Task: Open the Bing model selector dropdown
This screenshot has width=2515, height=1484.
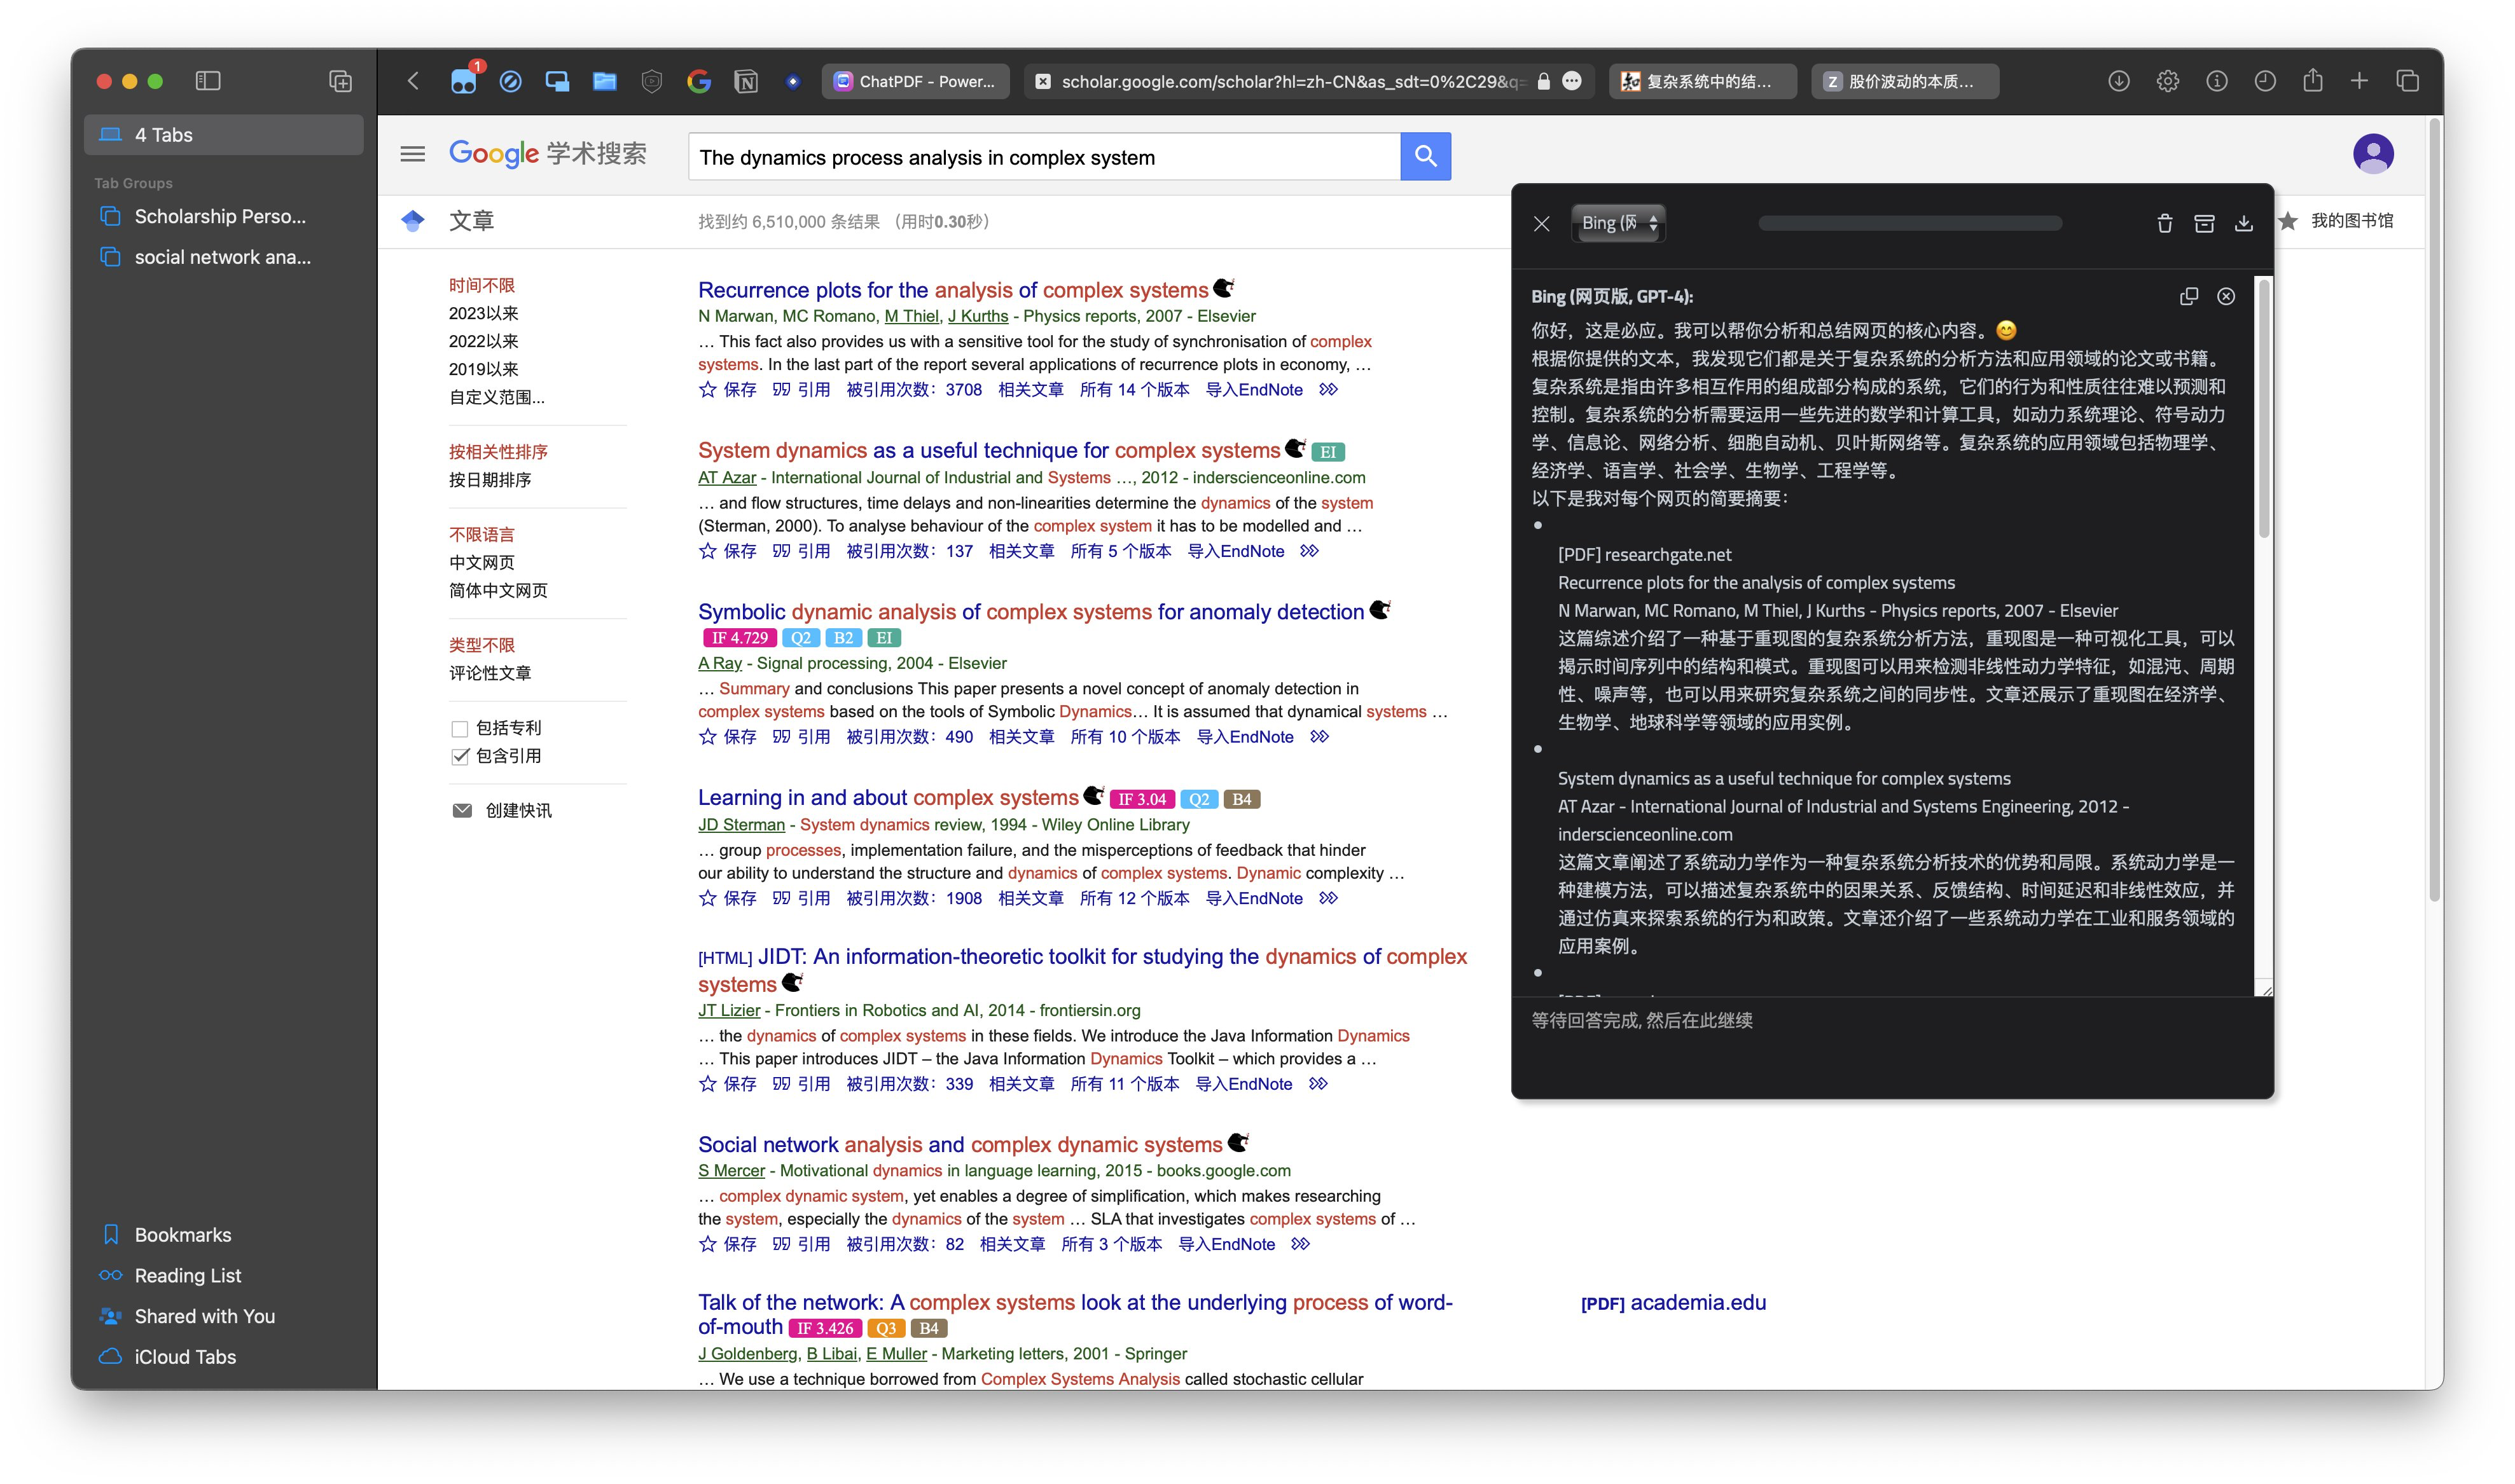Action: point(1618,222)
